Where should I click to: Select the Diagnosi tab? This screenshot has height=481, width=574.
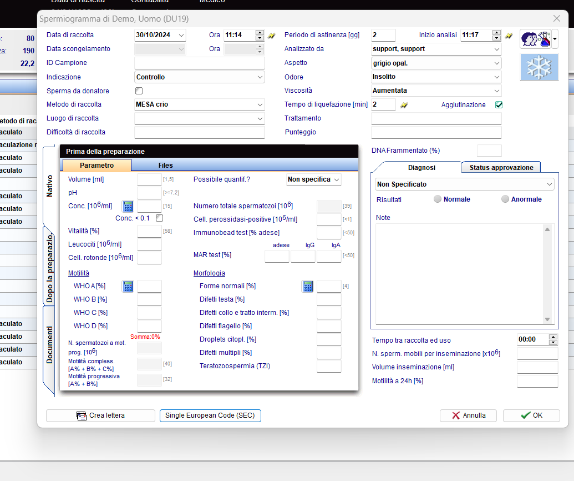(421, 168)
